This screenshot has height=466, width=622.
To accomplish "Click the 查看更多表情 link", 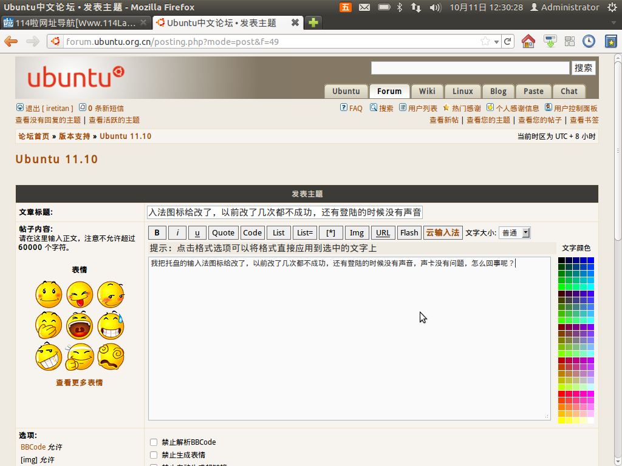I will tap(80, 382).
